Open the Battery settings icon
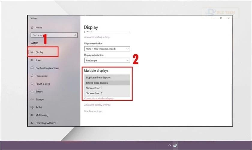Screen dimensions: 252x150 click(x=32, y=91)
